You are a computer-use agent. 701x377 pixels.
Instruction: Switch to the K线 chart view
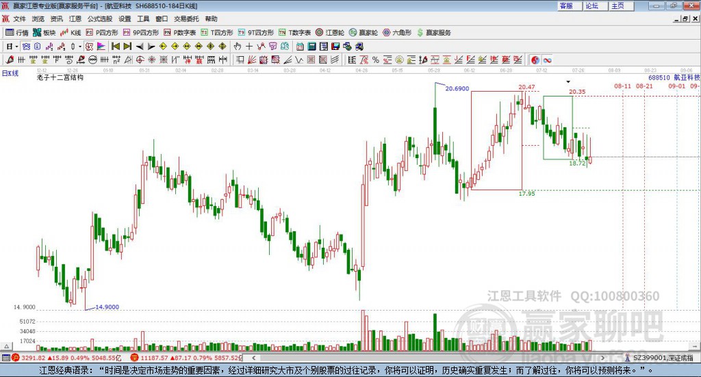click(71, 33)
